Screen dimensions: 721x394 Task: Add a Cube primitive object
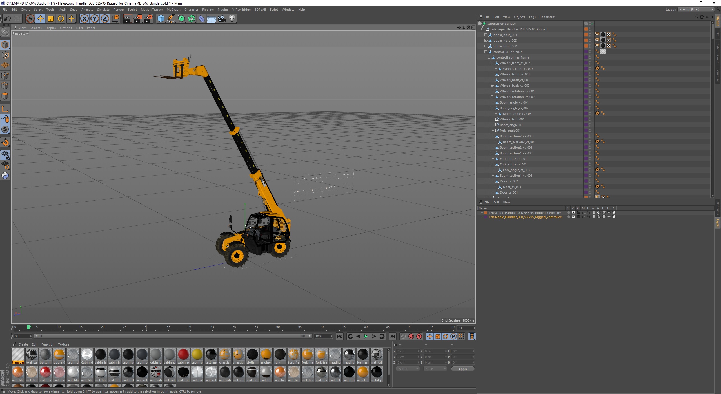(x=161, y=19)
